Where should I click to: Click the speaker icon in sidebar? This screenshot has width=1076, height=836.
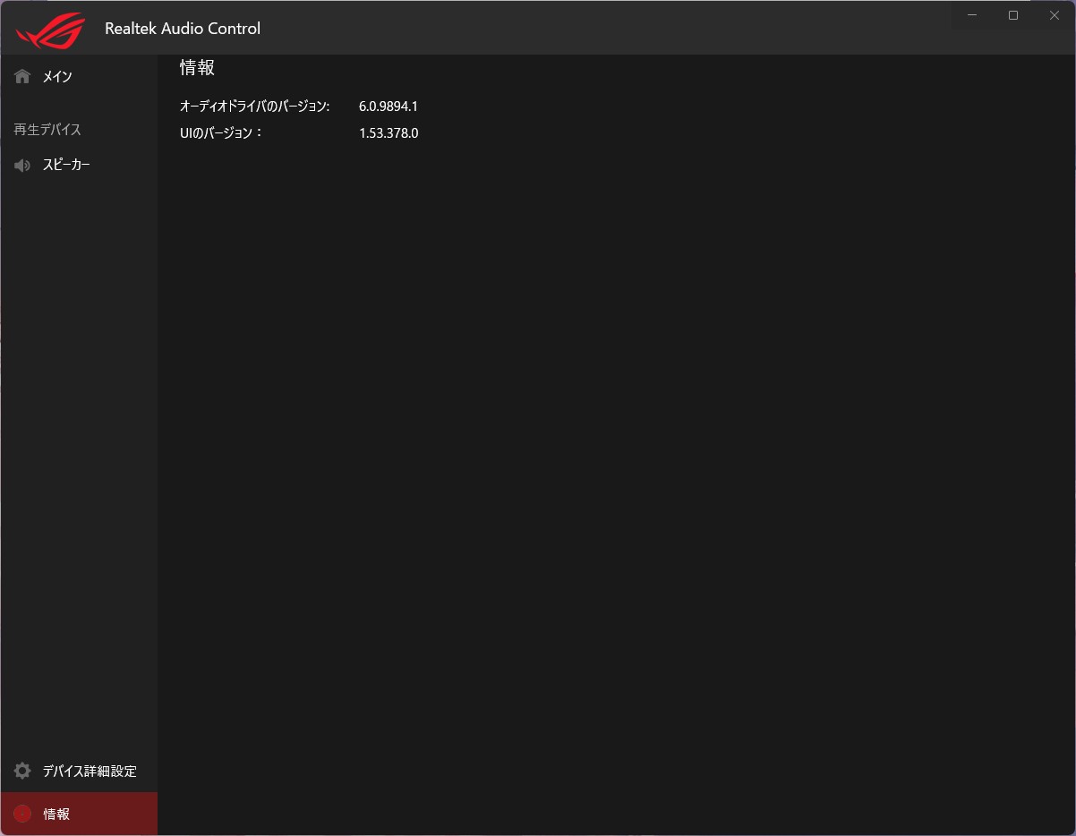click(22, 166)
